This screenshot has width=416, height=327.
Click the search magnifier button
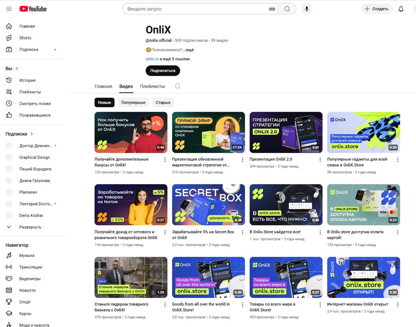[287, 9]
